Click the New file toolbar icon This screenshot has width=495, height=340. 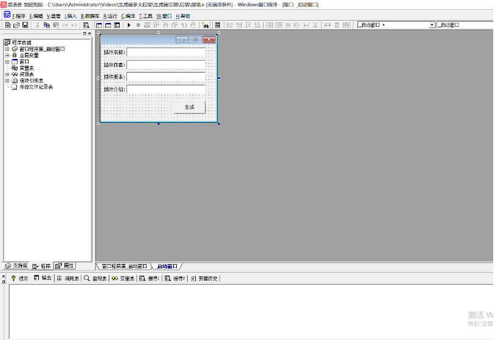[x=8, y=25]
